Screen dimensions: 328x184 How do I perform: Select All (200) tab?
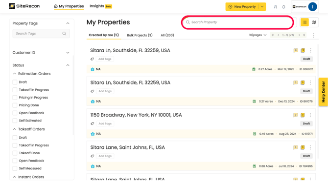point(167,35)
